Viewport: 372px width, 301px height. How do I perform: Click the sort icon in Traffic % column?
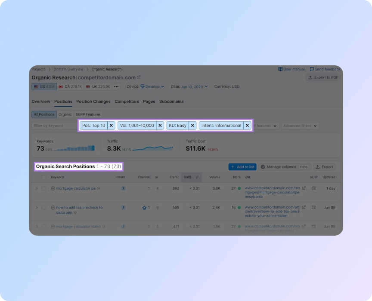point(198,177)
